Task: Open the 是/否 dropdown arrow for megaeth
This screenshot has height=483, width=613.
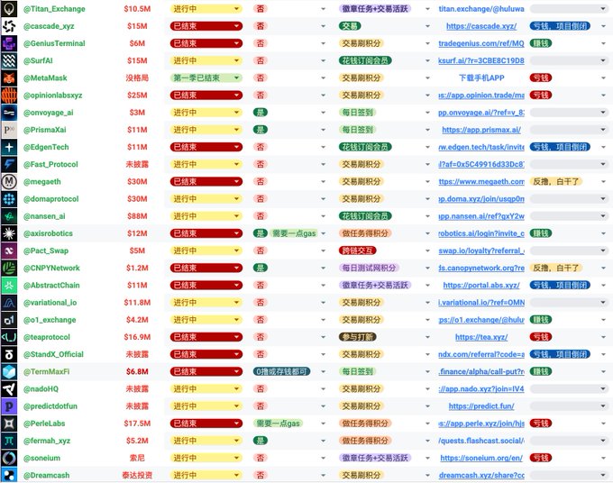Action: click(x=324, y=181)
